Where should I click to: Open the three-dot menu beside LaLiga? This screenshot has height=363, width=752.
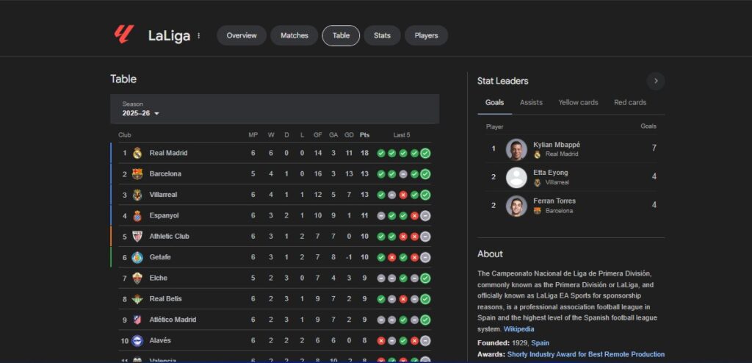[198, 35]
